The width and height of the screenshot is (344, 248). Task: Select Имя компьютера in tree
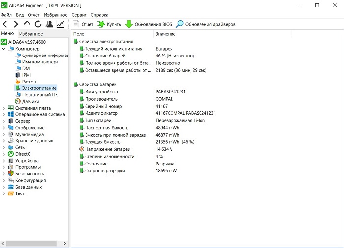pos(37,62)
